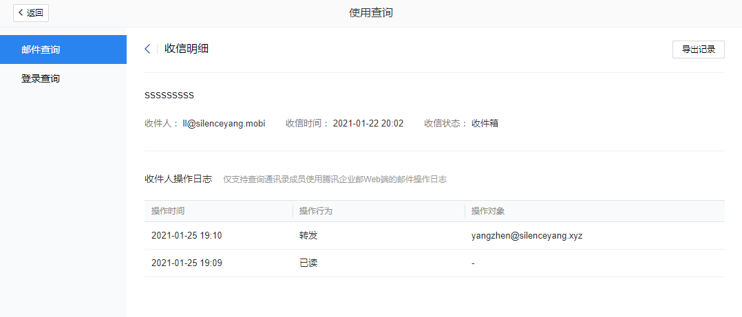This screenshot has height=317, width=742.
Task: Click the back chevron beside 收信明细
Action: pos(147,49)
